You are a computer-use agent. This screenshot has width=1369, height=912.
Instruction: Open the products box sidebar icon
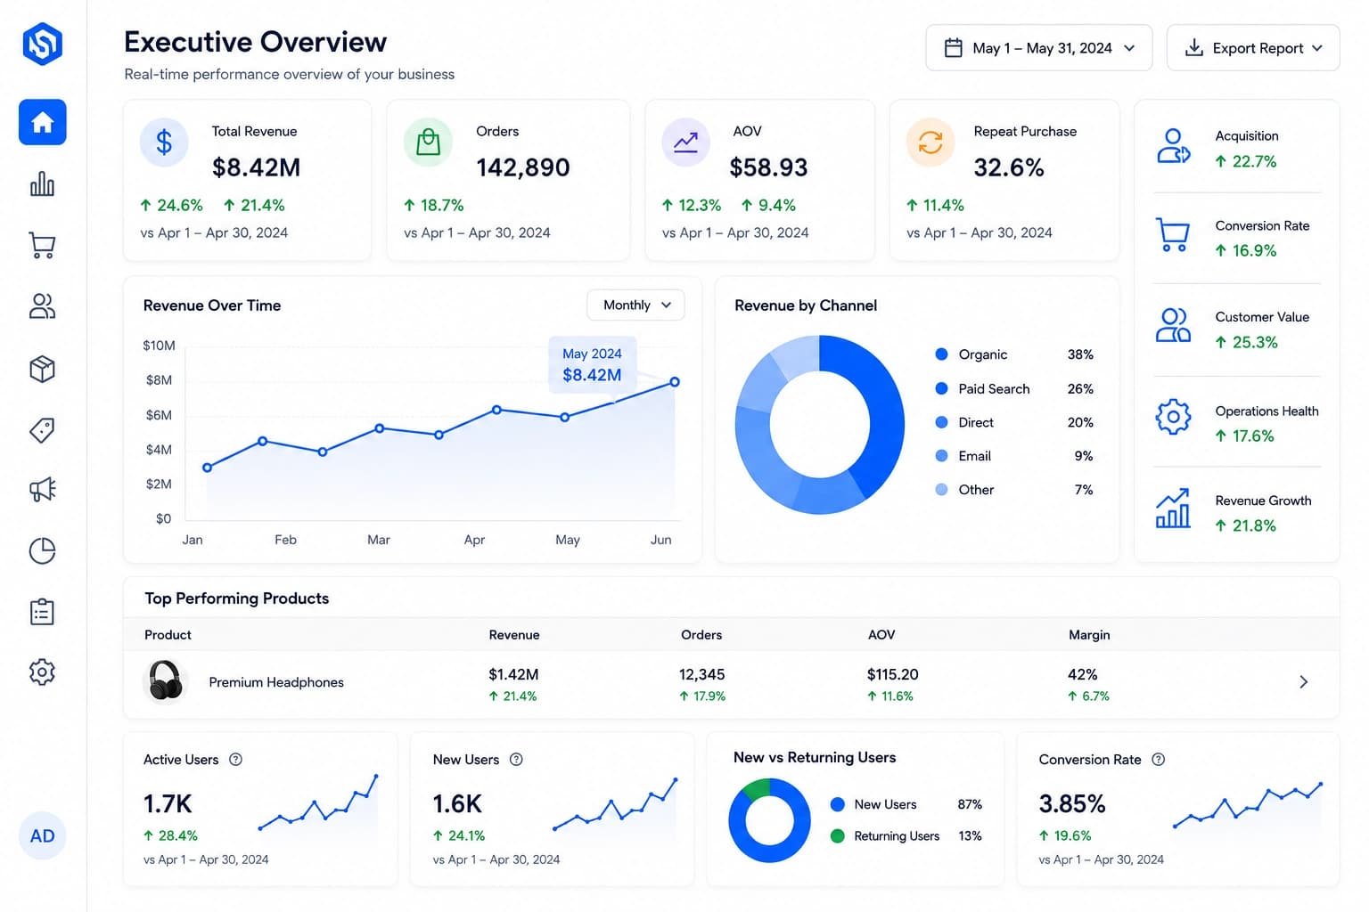coord(42,369)
